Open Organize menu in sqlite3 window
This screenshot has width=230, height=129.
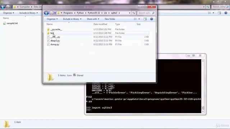[x=52, y=19]
